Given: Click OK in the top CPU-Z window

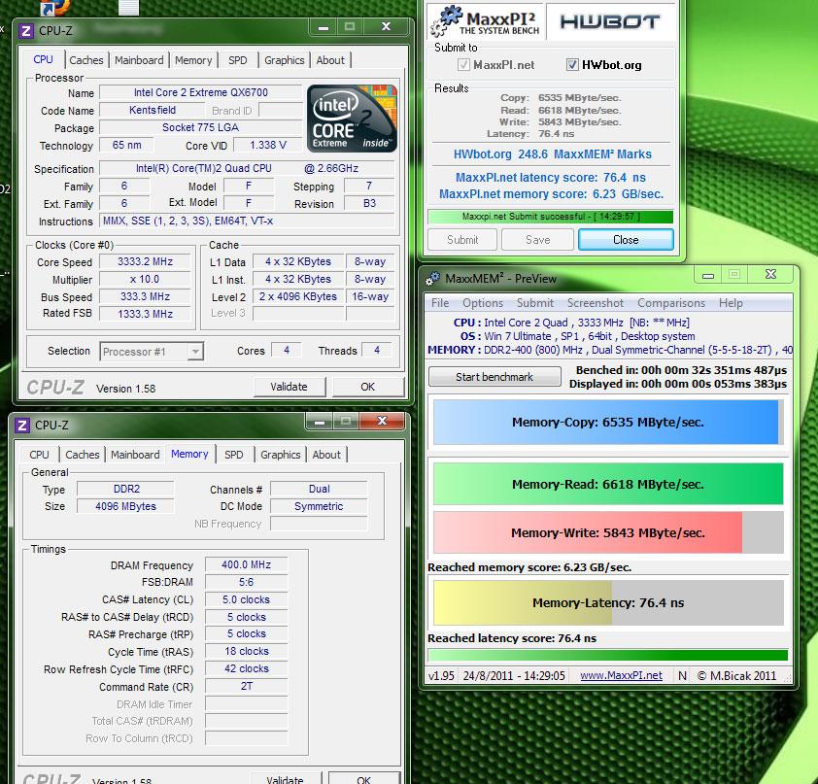Looking at the screenshot, I should click(x=368, y=387).
